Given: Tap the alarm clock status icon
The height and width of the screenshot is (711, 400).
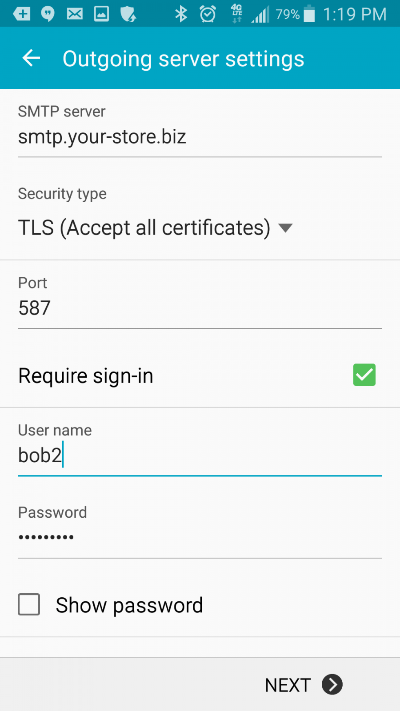Looking at the screenshot, I should [208, 14].
